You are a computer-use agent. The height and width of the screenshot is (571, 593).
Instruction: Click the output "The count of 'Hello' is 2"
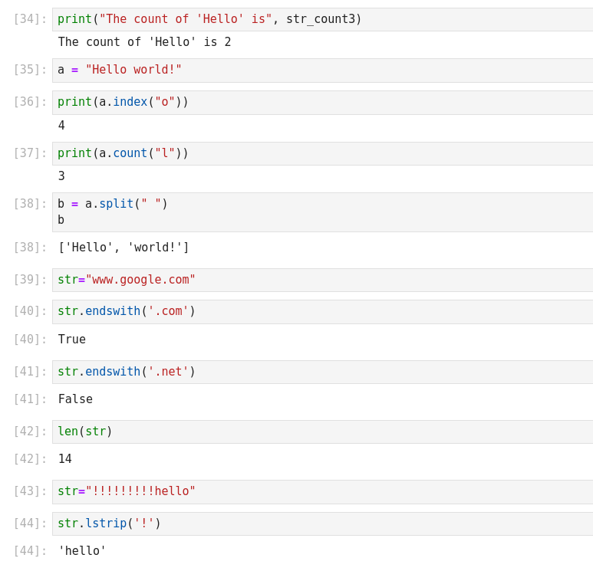coord(144,42)
